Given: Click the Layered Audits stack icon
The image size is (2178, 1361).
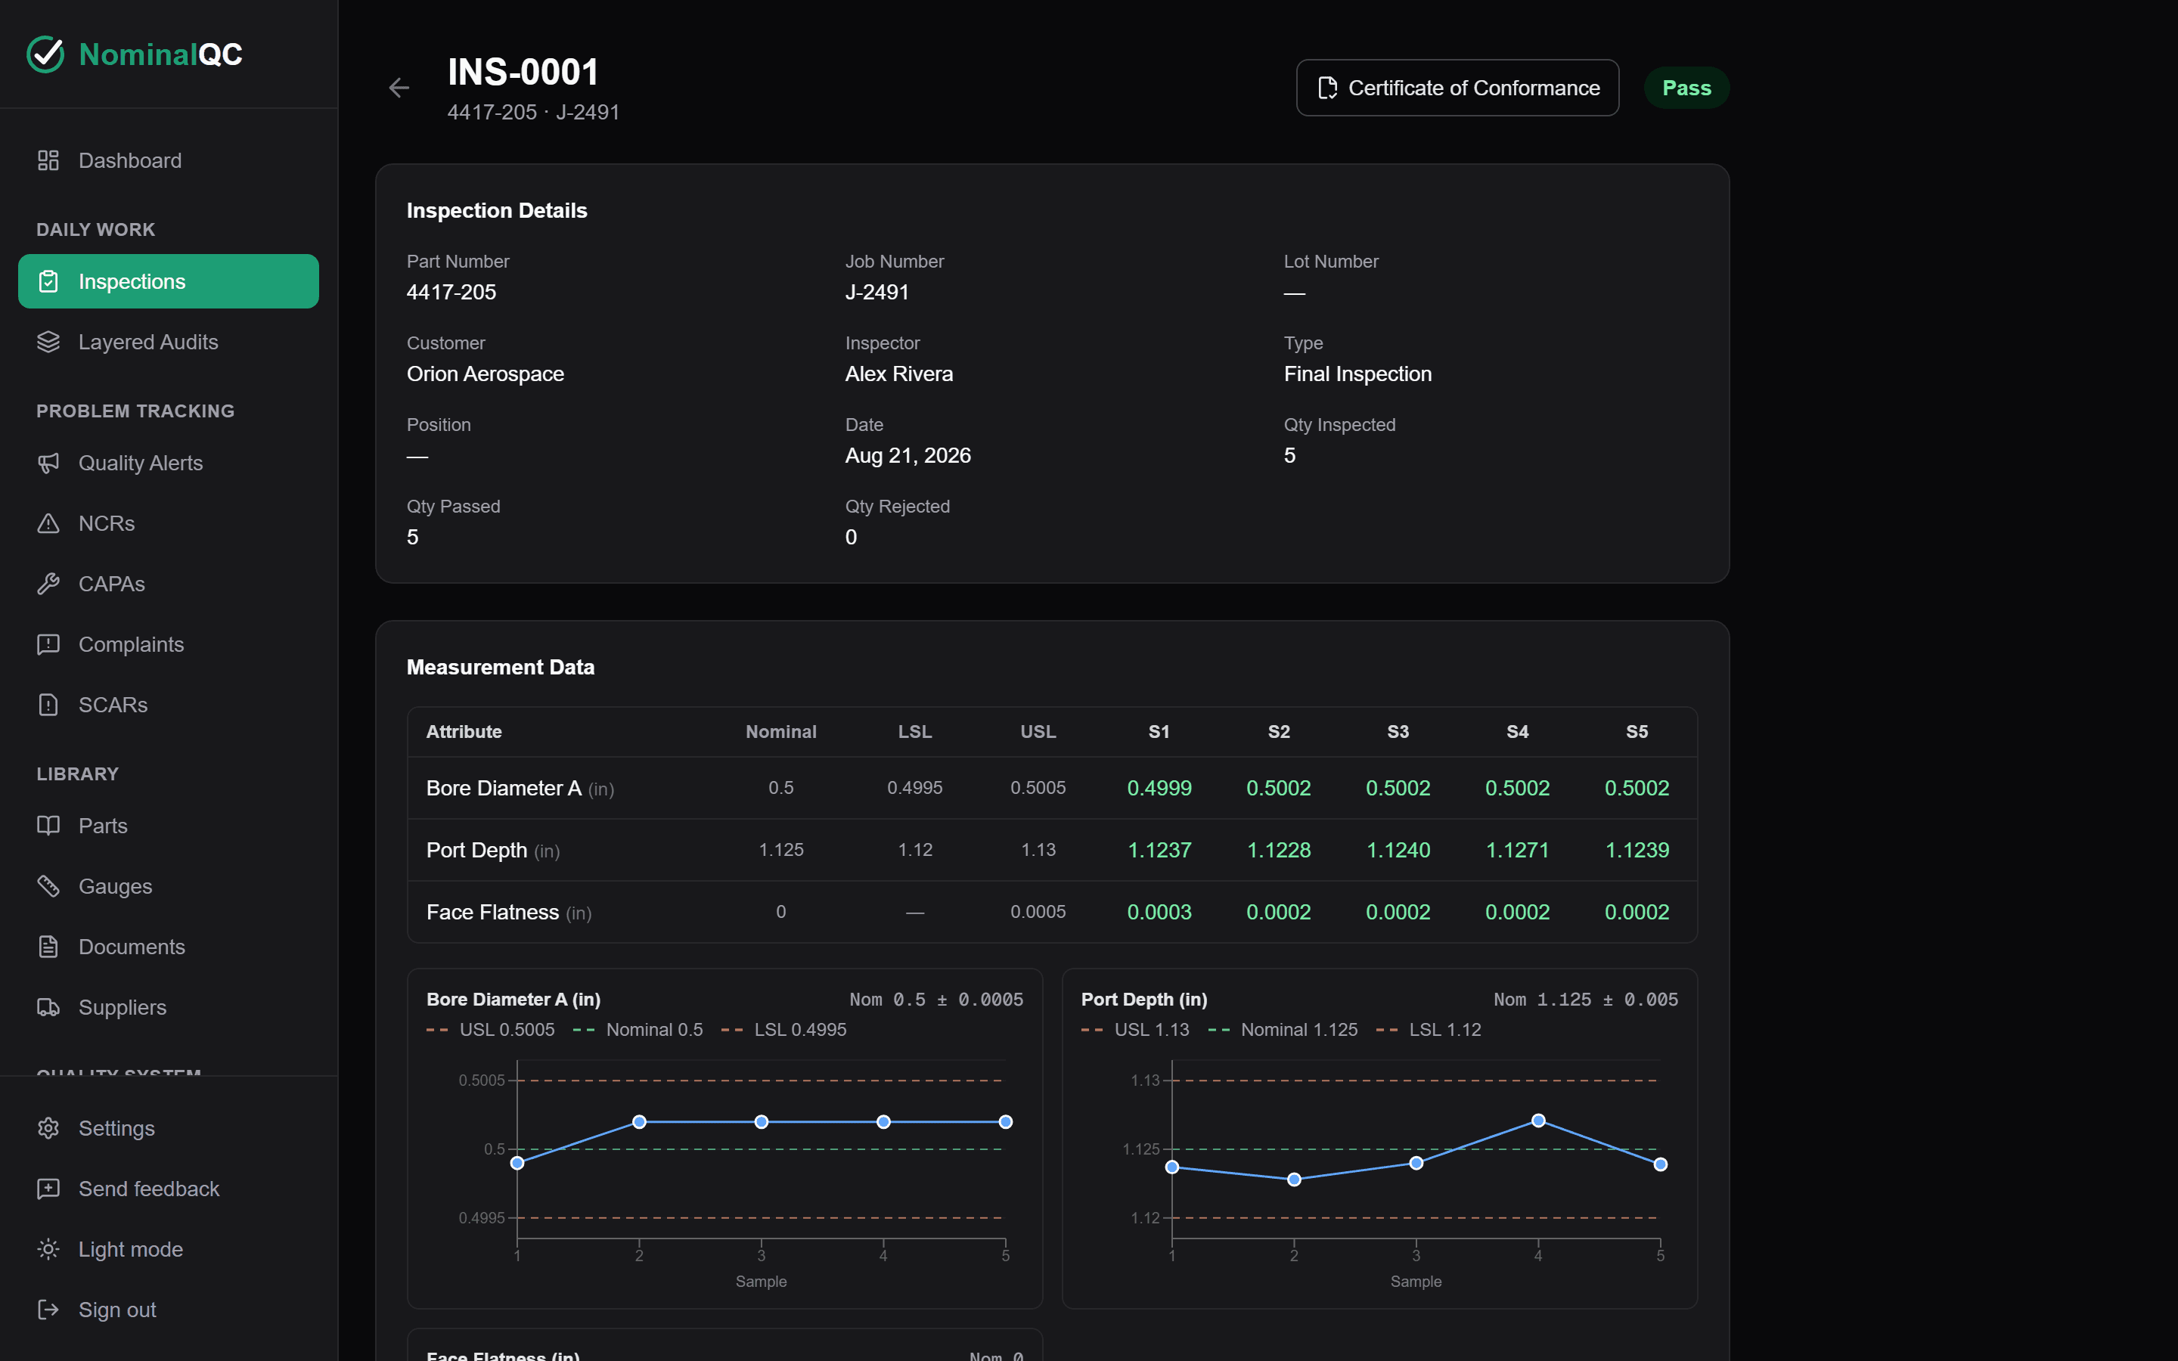Looking at the screenshot, I should (x=48, y=342).
